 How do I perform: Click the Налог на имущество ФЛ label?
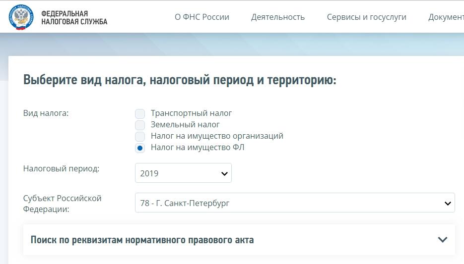[x=198, y=147]
